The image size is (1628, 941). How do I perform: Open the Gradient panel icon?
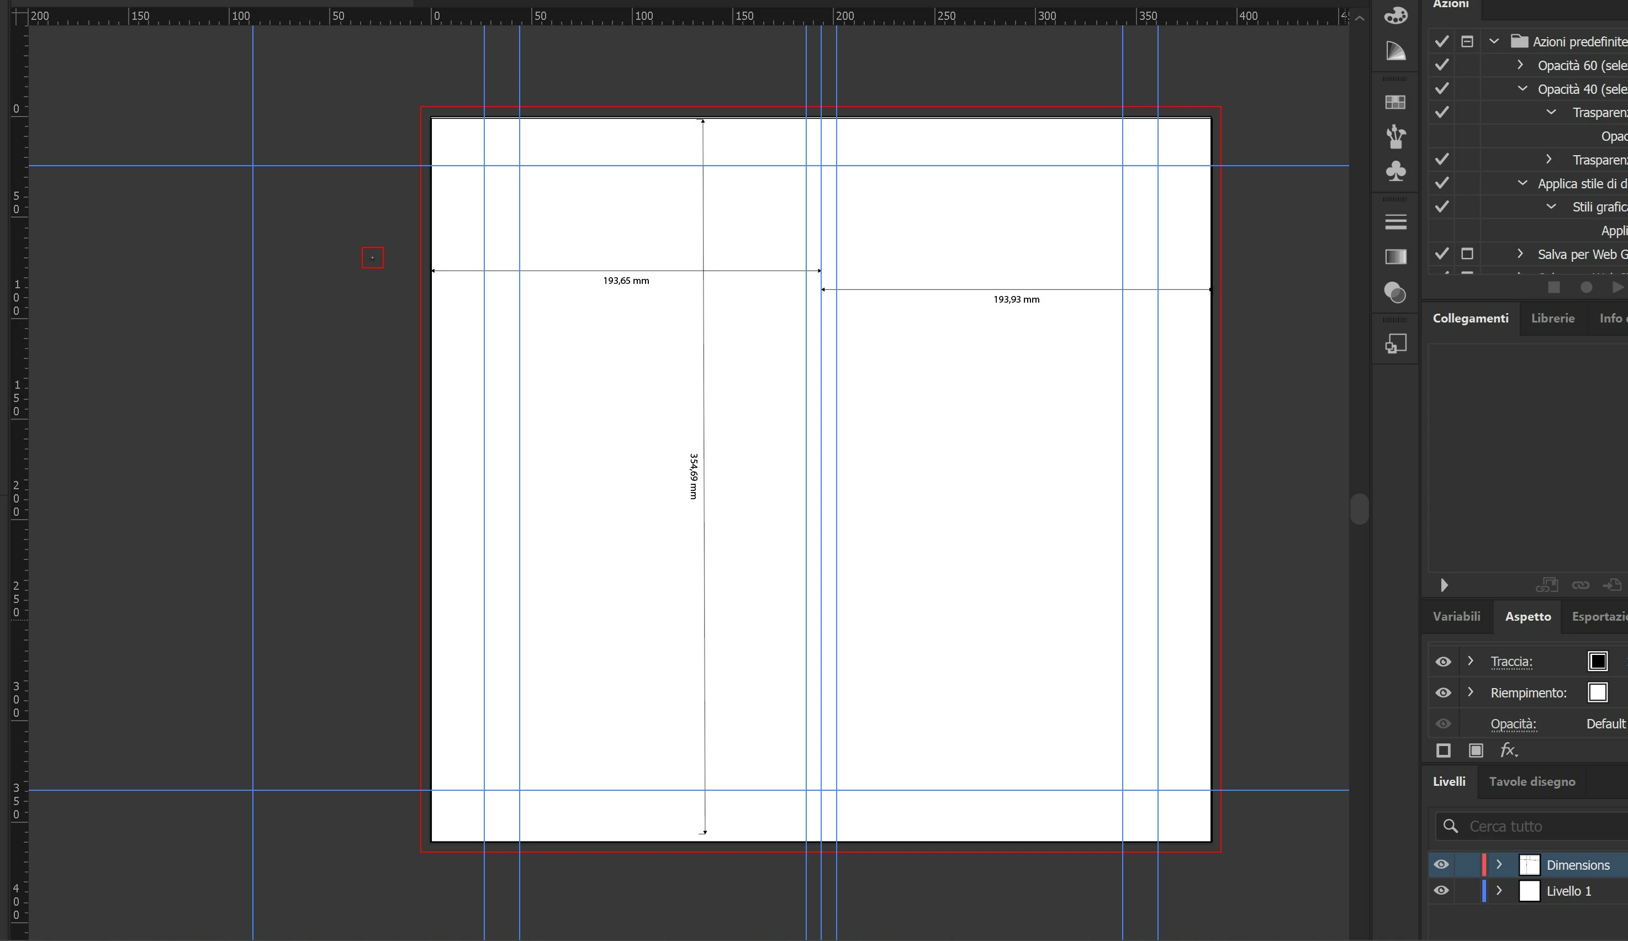(x=1396, y=257)
